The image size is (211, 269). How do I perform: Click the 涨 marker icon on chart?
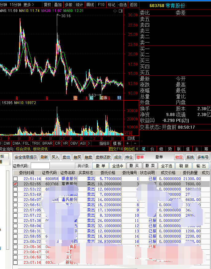click(105, 98)
